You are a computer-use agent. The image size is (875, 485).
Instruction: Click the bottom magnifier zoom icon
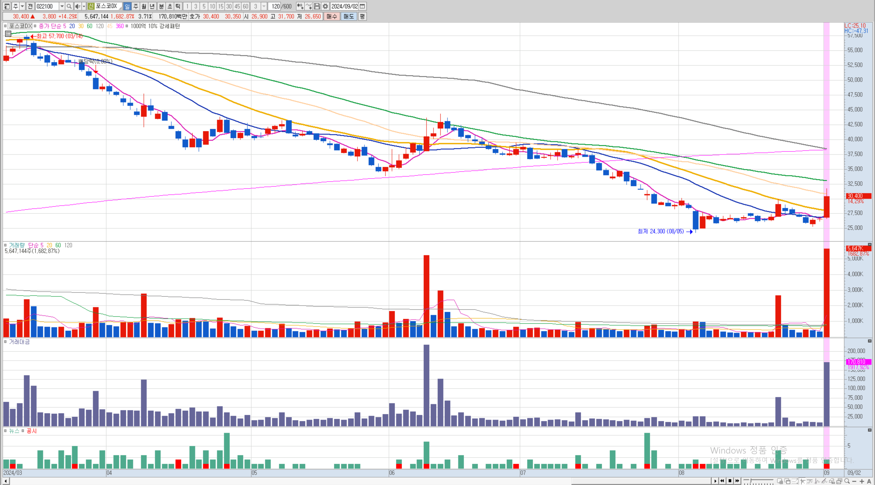point(847,481)
